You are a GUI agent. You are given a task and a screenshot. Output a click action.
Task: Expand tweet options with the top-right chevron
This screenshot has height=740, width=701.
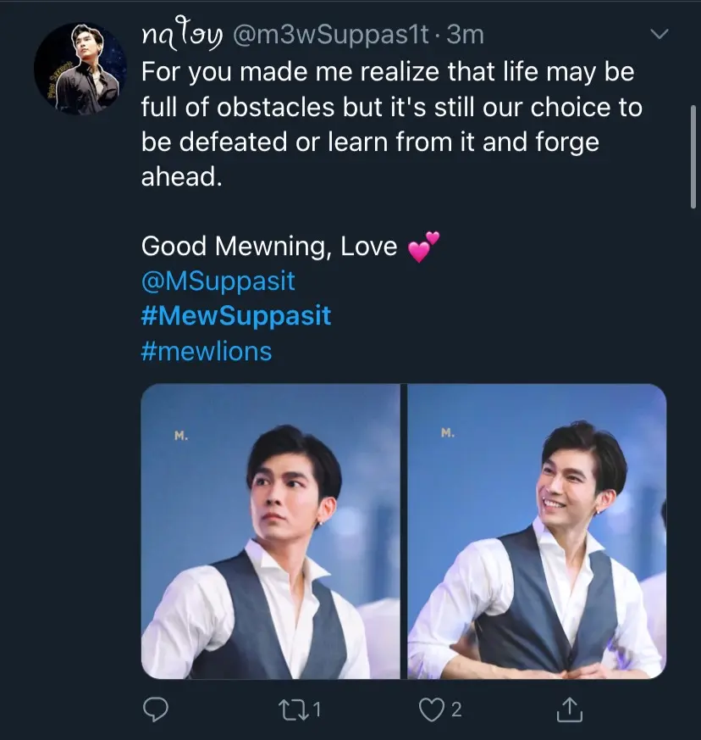pos(659,35)
